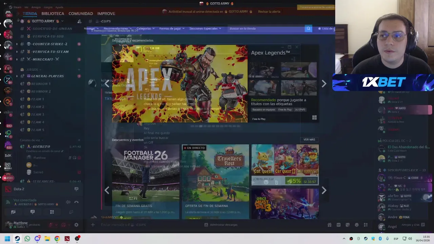This screenshot has height=244, width=434.
Task: Click the Dota 2 stream screen icon
Action: point(76,189)
